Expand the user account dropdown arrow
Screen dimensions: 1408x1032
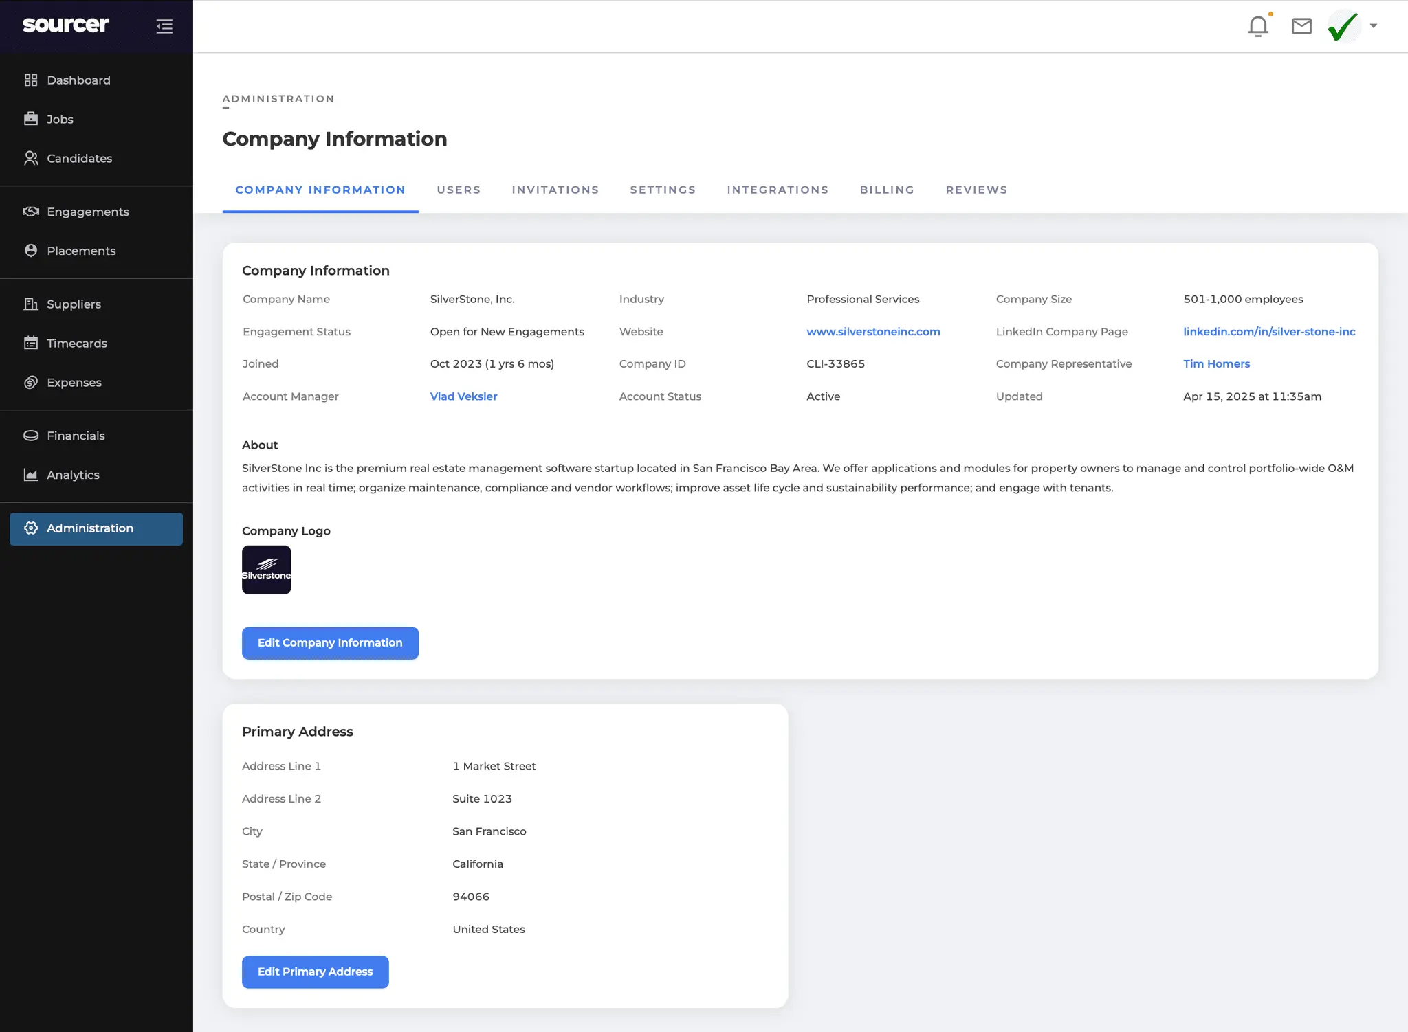coord(1373,26)
